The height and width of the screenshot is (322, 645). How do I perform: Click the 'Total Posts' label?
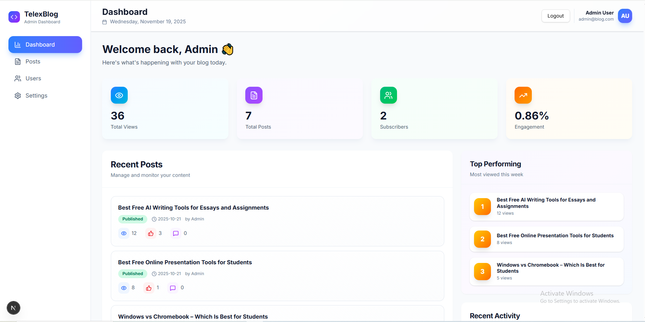tap(258, 127)
